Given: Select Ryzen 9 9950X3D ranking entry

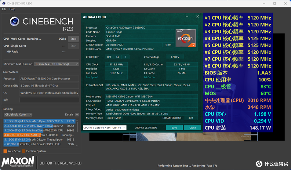Looking at the screenshot, I should [39, 121].
